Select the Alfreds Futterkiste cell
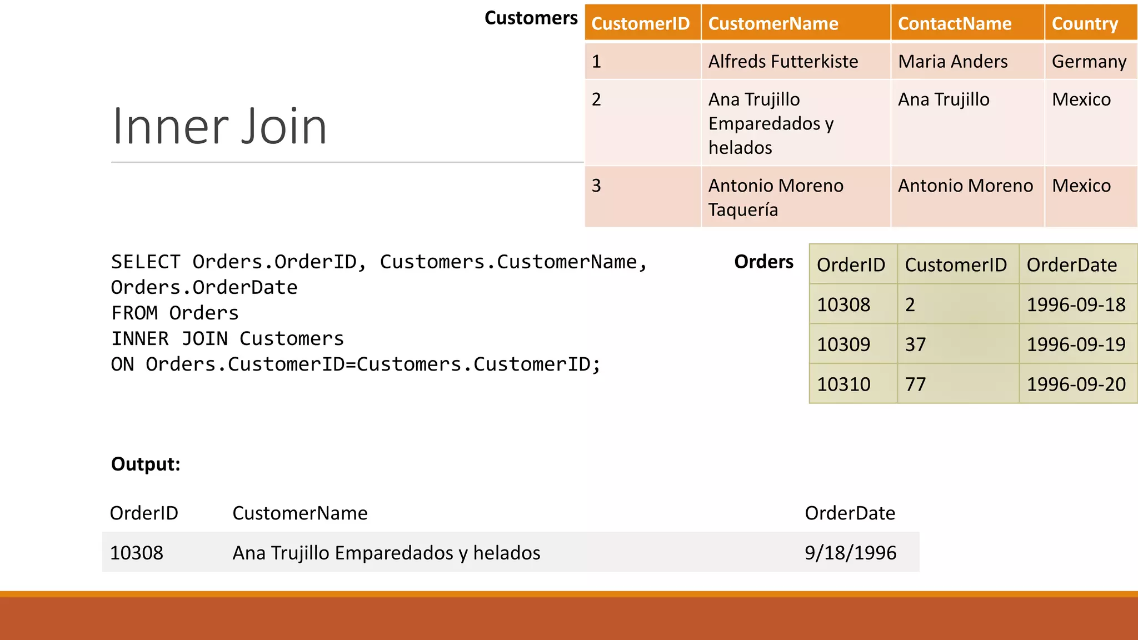Viewport: 1138px width, 640px height. click(783, 61)
